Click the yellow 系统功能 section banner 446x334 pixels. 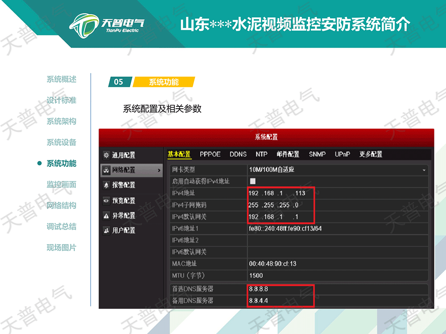click(x=164, y=82)
